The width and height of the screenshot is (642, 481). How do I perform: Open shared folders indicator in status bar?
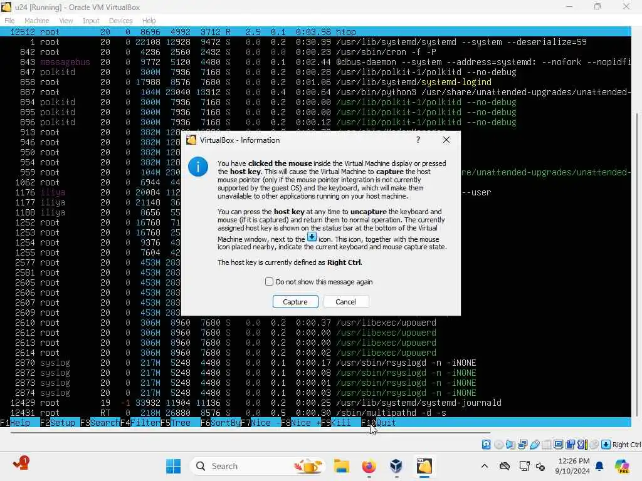pyautogui.click(x=546, y=445)
